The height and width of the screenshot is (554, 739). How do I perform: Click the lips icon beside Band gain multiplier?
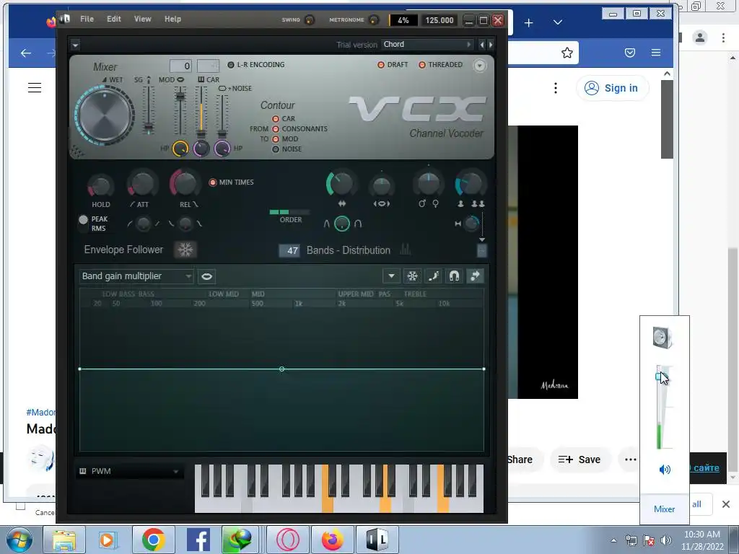click(x=206, y=276)
